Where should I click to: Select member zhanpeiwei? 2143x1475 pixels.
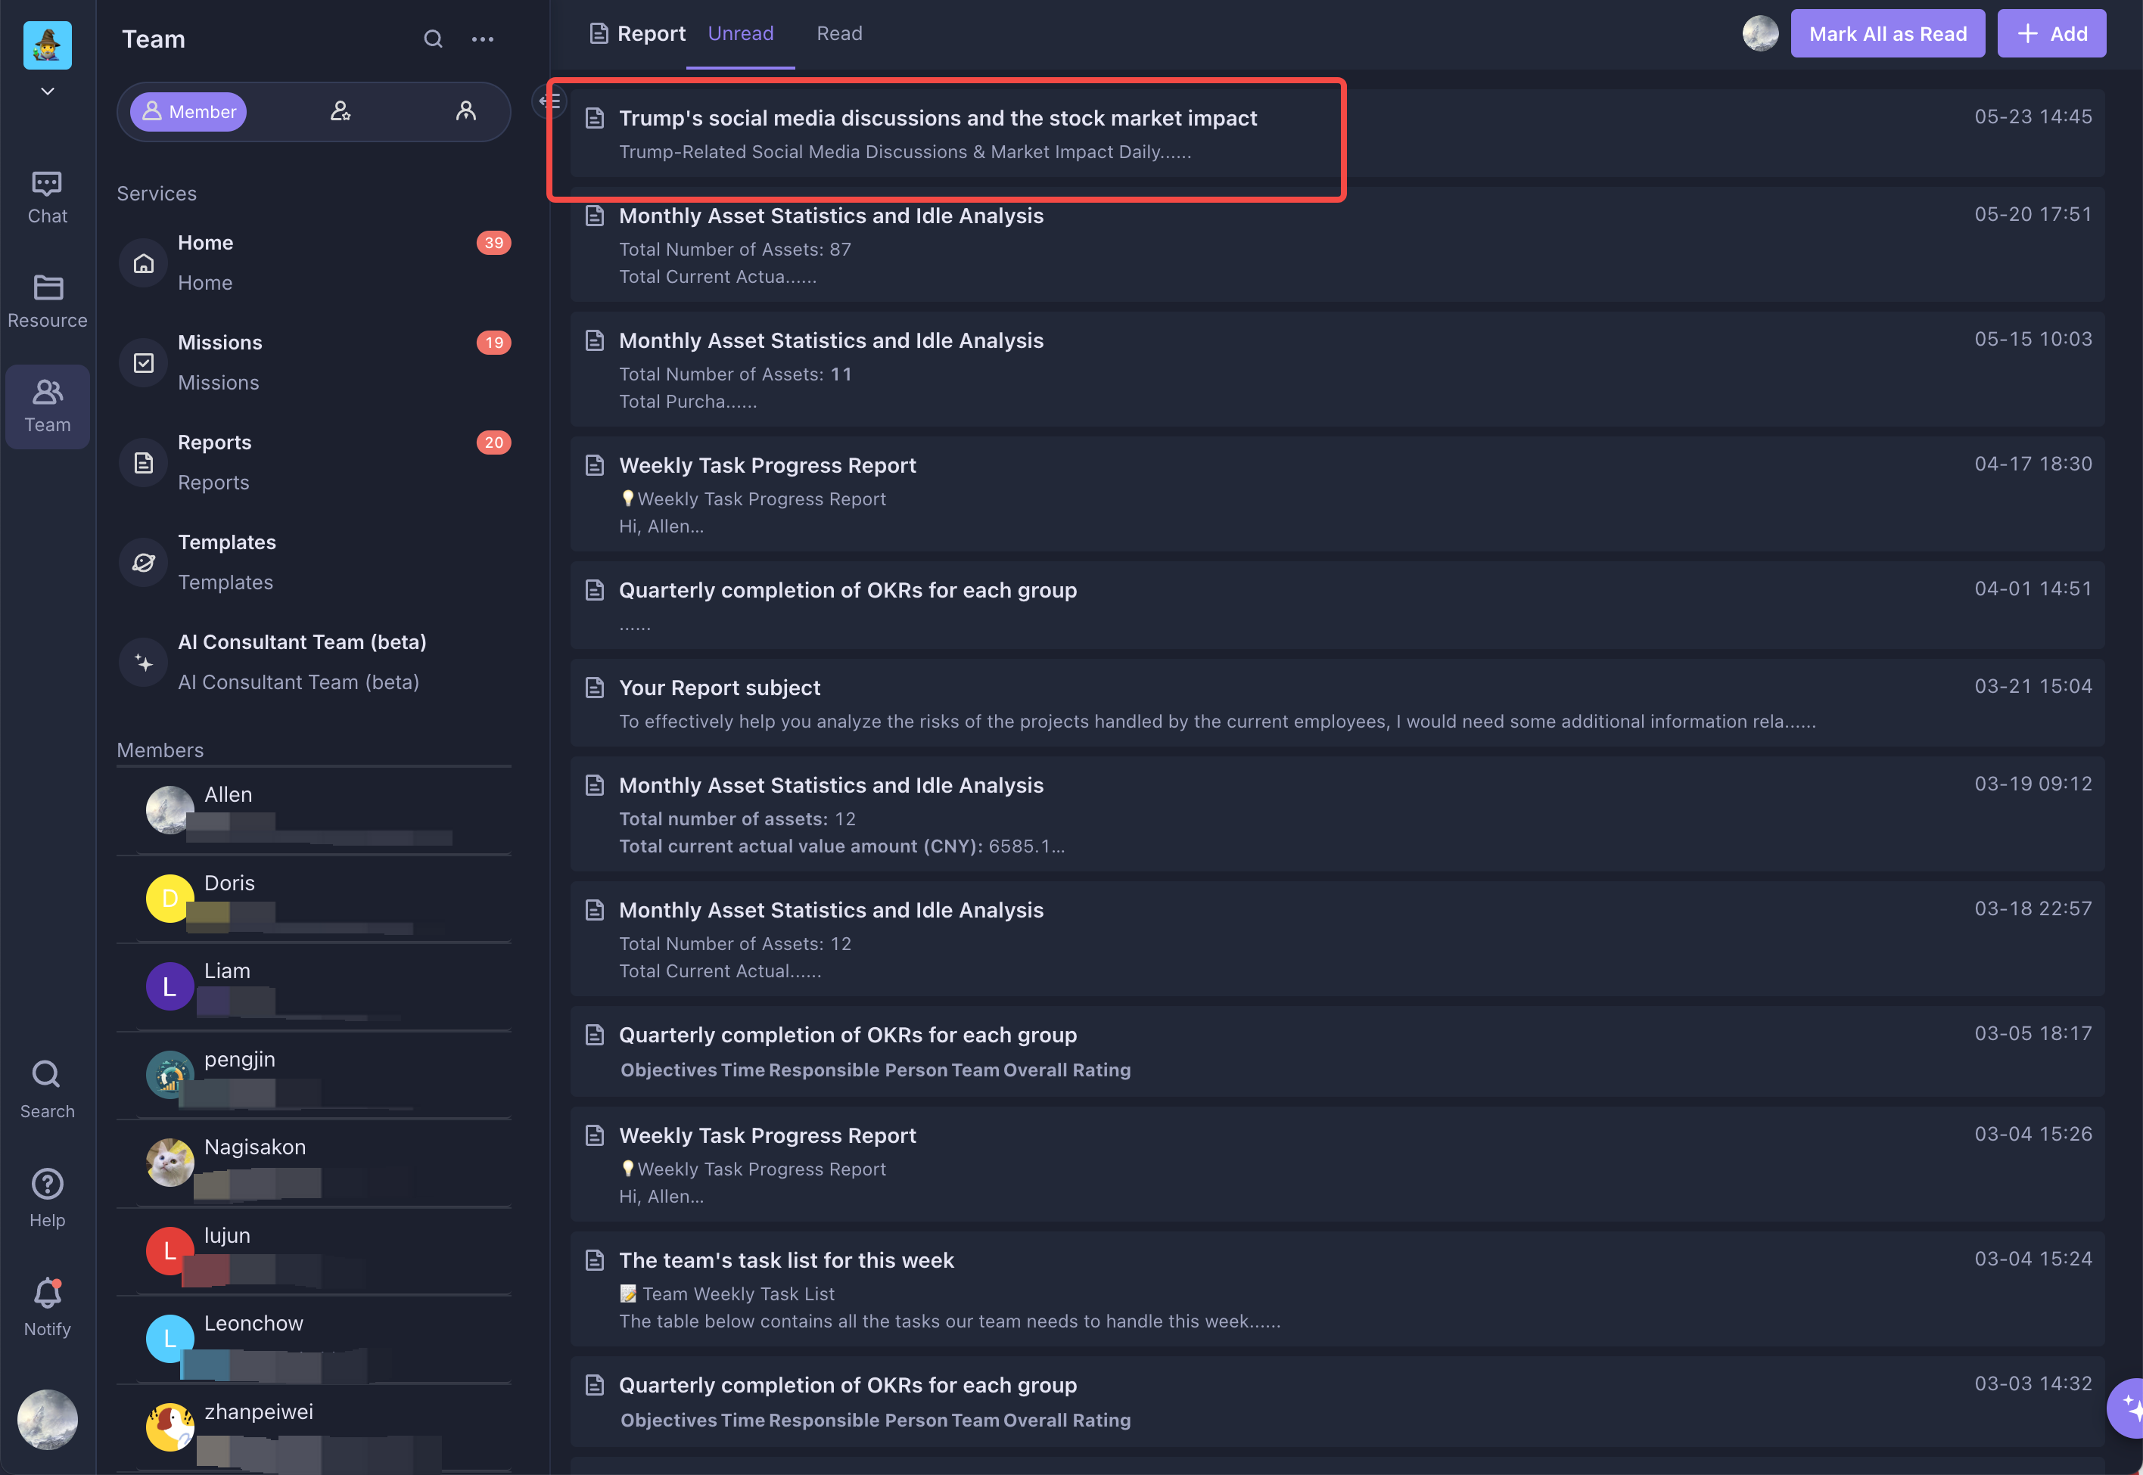point(314,1428)
